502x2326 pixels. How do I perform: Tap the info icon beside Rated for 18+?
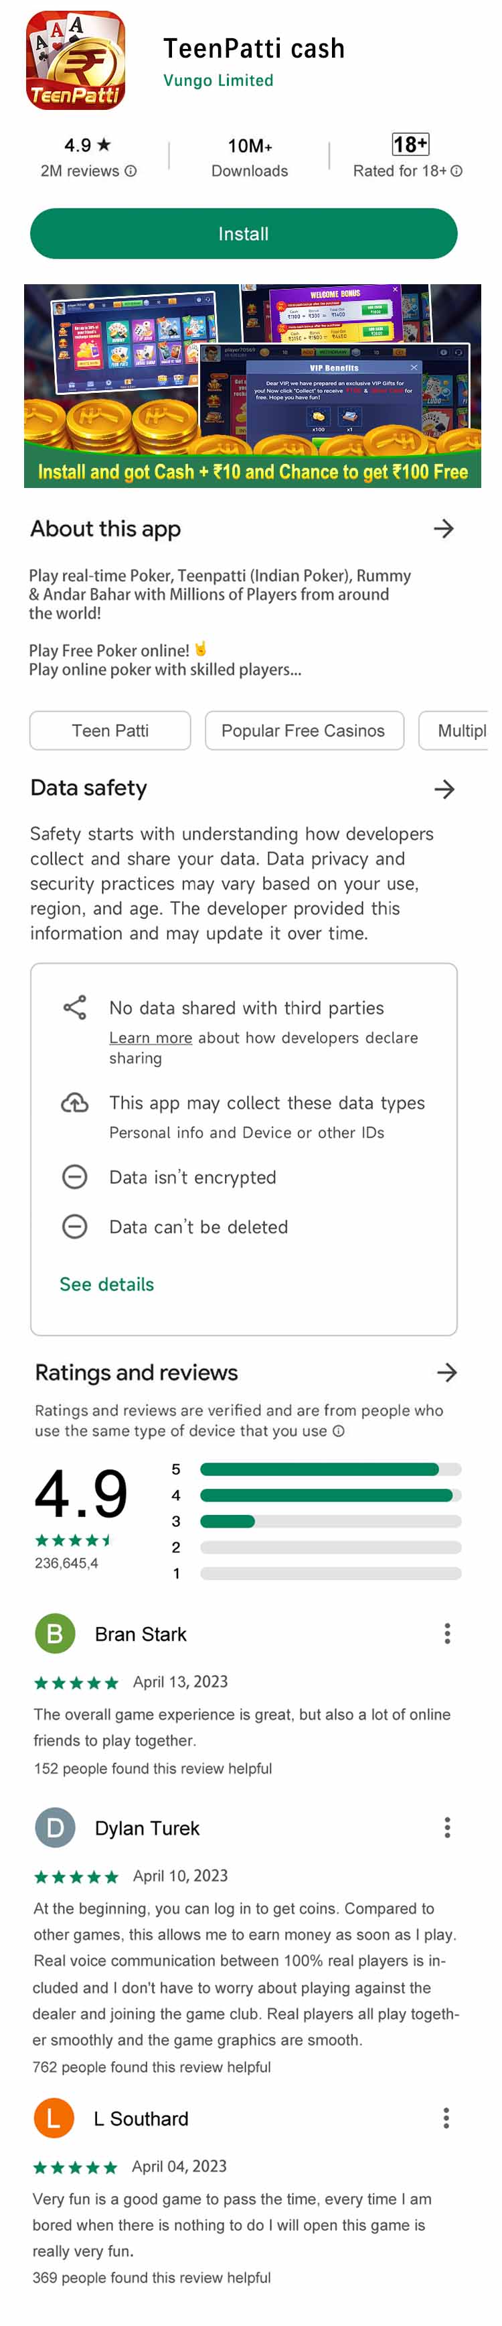click(457, 171)
